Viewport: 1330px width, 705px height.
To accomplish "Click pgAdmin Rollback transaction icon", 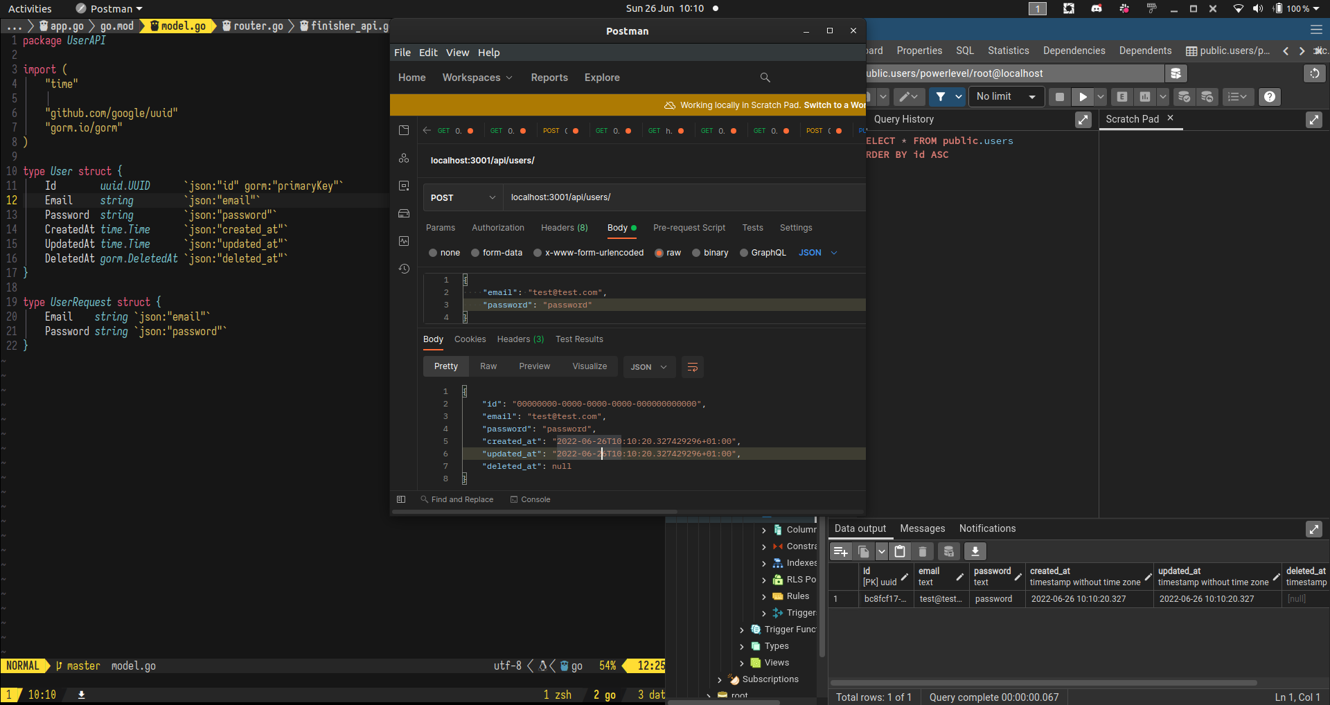I will (x=1207, y=97).
